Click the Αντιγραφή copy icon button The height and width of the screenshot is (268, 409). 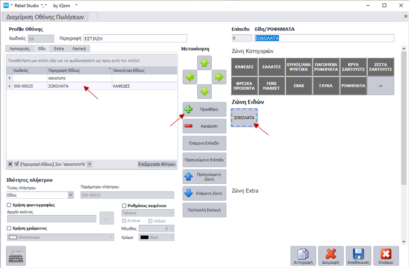tap(303, 256)
